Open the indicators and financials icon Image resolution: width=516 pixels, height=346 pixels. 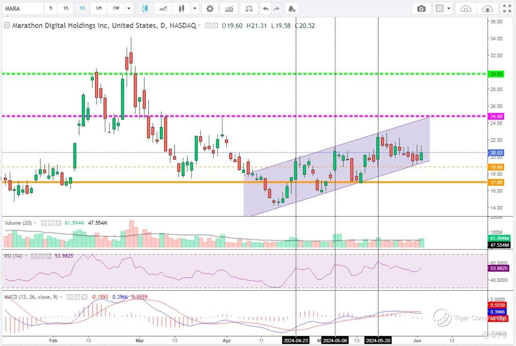[229, 8]
